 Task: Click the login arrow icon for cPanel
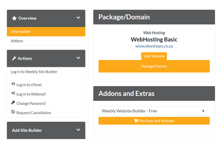click(x=13, y=84)
